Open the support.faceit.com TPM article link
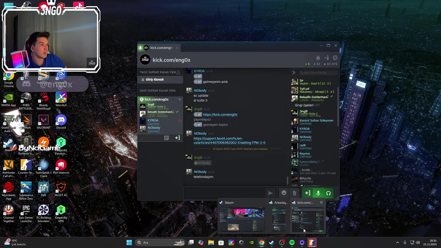The image size is (441, 248). pos(229,141)
